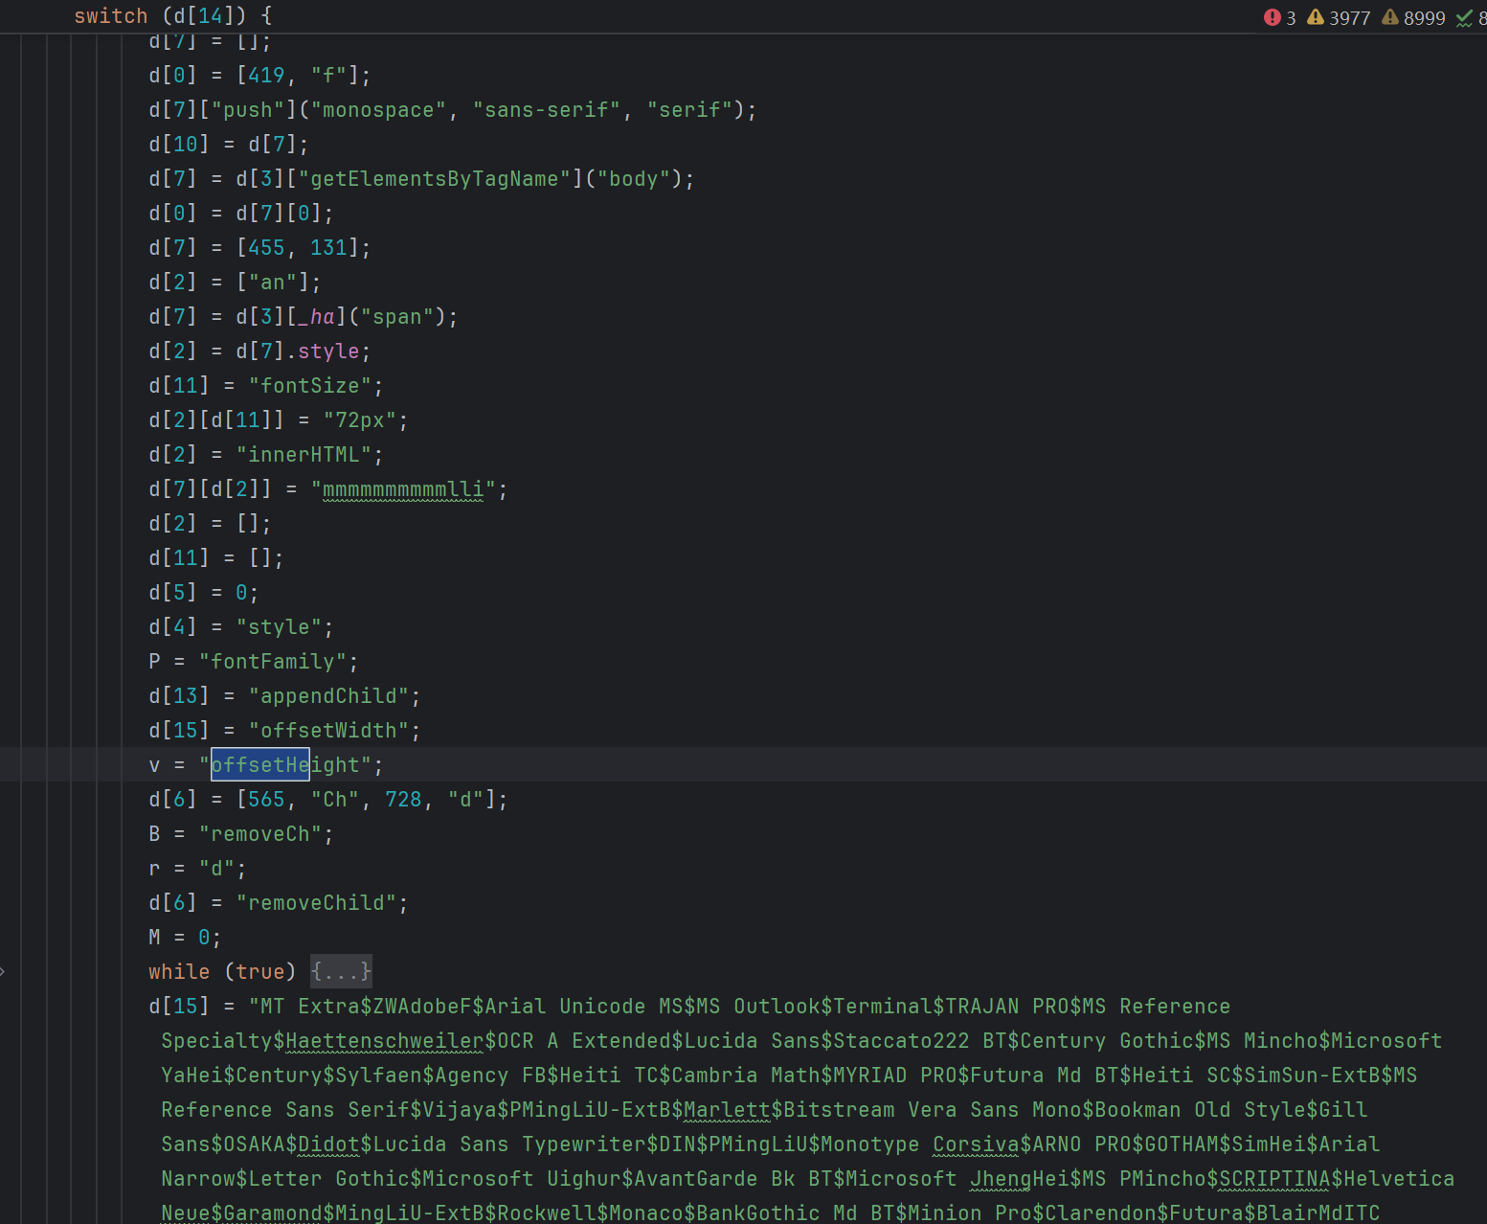Click the "an" string in d[2]
Image resolution: width=1487 pixels, height=1224 pixels.
(x=273, y=283)
